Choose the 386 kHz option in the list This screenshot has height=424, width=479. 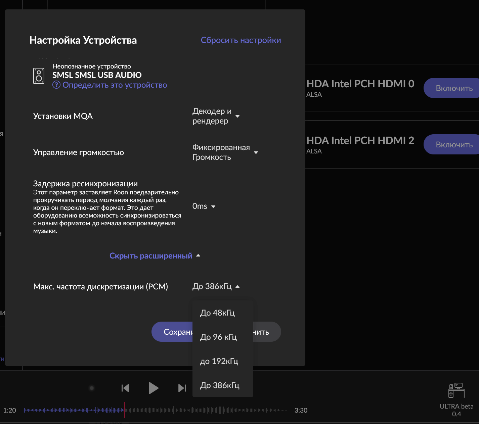pyautogui.click(x=220, y=385)
